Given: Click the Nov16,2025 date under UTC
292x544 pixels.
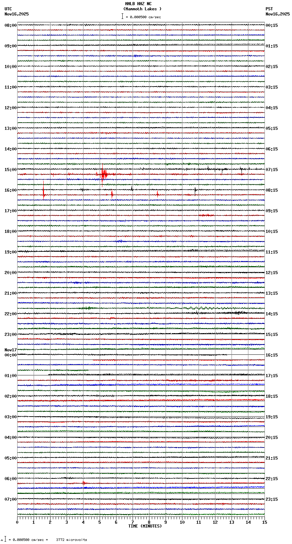Looking at the screenshot, I should pos(17,14).
